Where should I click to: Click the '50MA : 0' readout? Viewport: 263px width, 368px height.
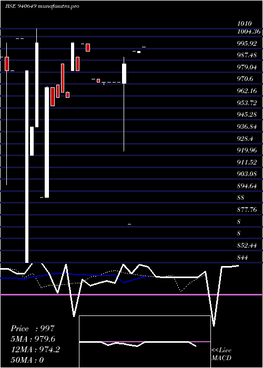point(27,360)
